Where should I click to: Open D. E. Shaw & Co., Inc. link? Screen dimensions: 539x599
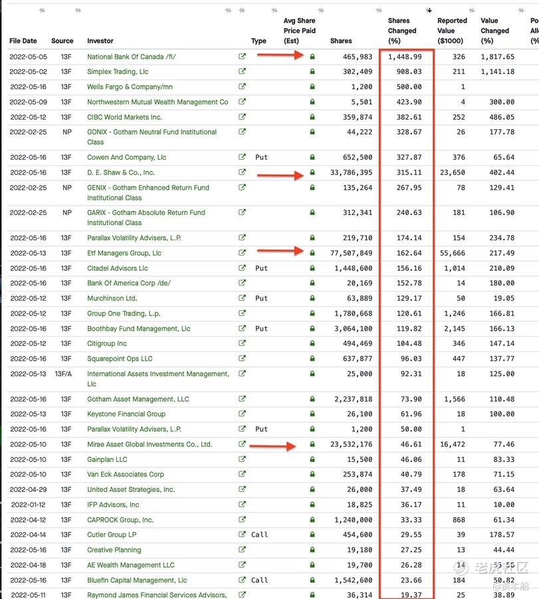[x=120, y=172]
